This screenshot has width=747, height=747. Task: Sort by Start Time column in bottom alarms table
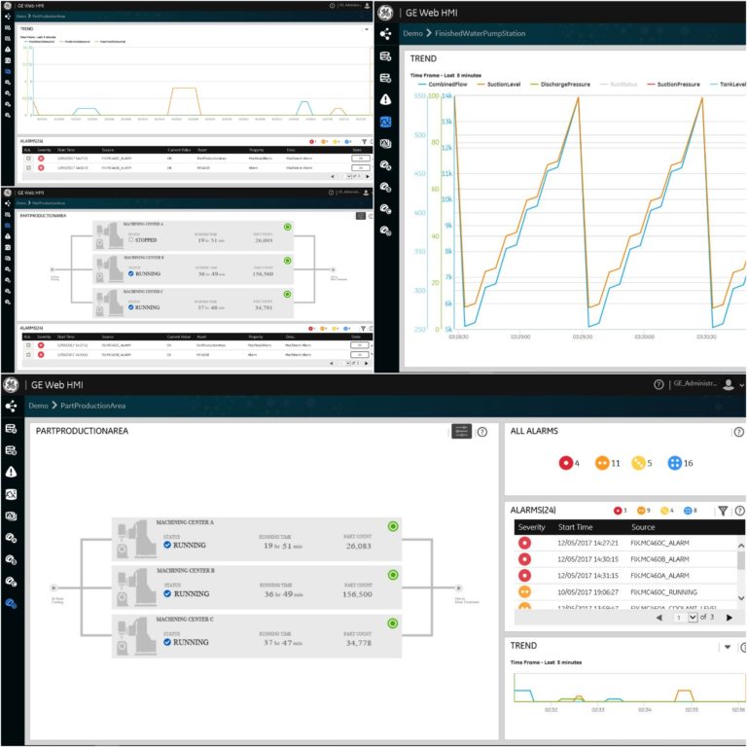pyautogui.click(x=575, y=527)
